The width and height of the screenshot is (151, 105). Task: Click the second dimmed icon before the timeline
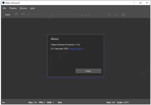coord(23,15)
